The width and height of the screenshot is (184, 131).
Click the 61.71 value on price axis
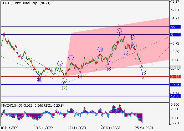click(175, 18)
